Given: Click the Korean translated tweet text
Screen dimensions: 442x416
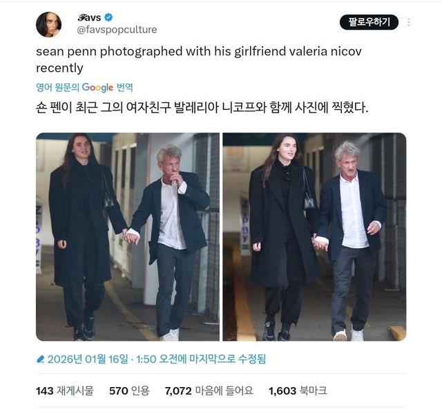Looking at the screenshot, I should (x=202, y=107).
